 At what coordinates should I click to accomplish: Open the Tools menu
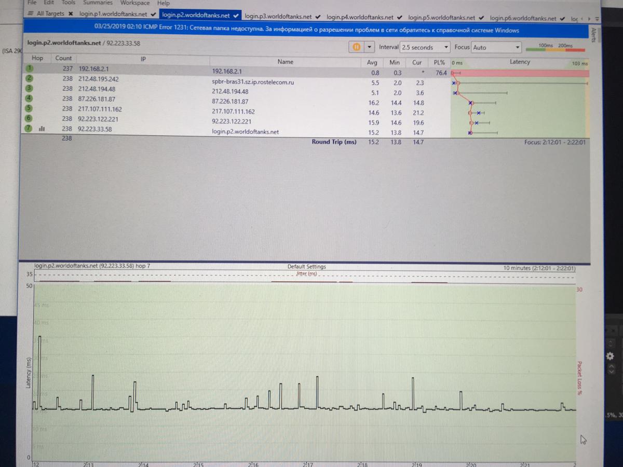point(69,3)
